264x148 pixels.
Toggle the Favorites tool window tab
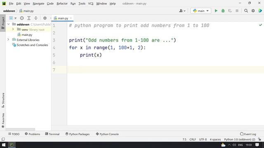[3, 120]
